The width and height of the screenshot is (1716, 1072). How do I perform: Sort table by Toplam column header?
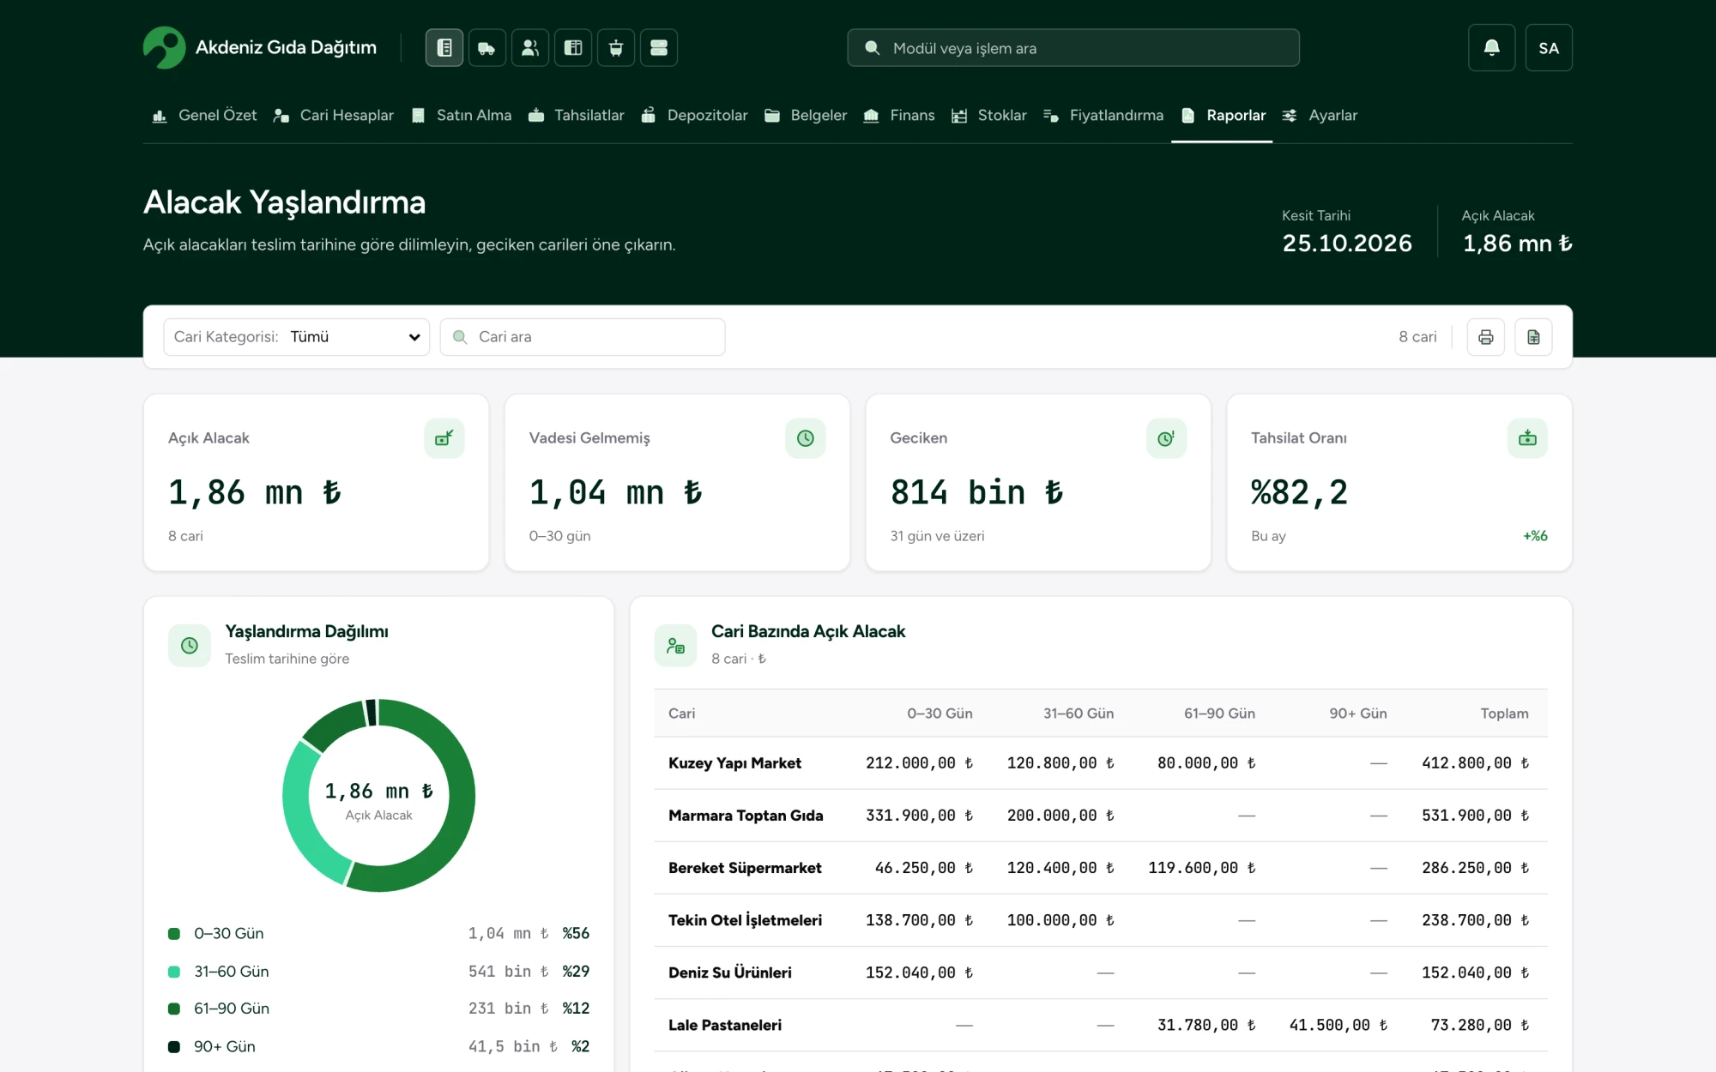(1504, 714)
